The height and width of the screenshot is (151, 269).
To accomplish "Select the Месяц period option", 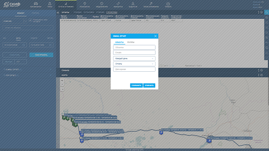I will pos(50,38).
